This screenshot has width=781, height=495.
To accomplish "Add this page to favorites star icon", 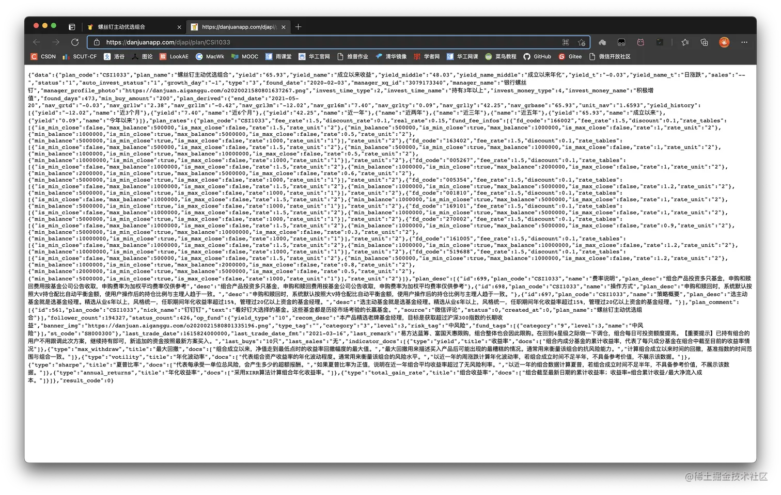I will (582, 42).
